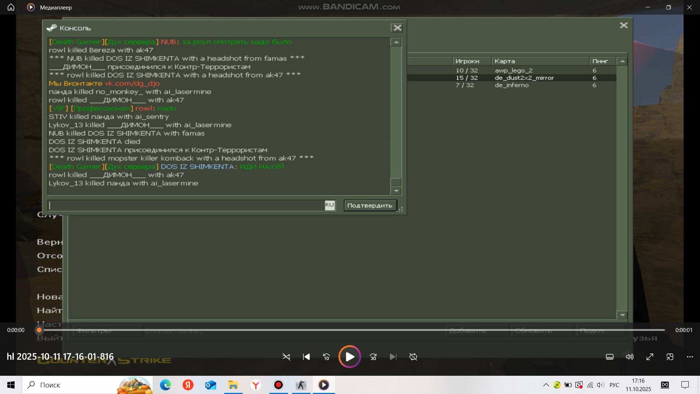Click the console command input field

pos(186,205)
